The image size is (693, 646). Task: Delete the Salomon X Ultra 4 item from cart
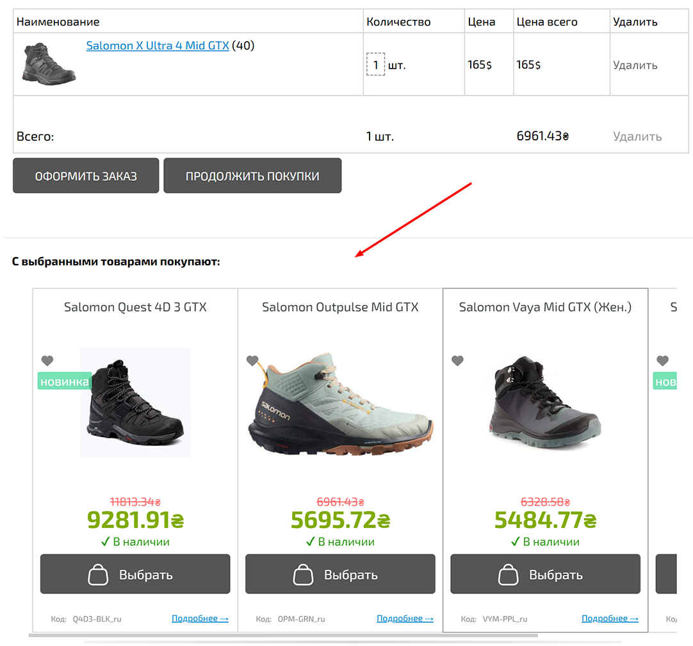pos(635,65)
